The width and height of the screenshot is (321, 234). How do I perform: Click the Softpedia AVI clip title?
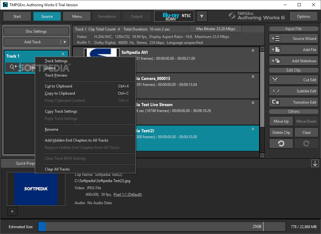(x=134, y=52)
